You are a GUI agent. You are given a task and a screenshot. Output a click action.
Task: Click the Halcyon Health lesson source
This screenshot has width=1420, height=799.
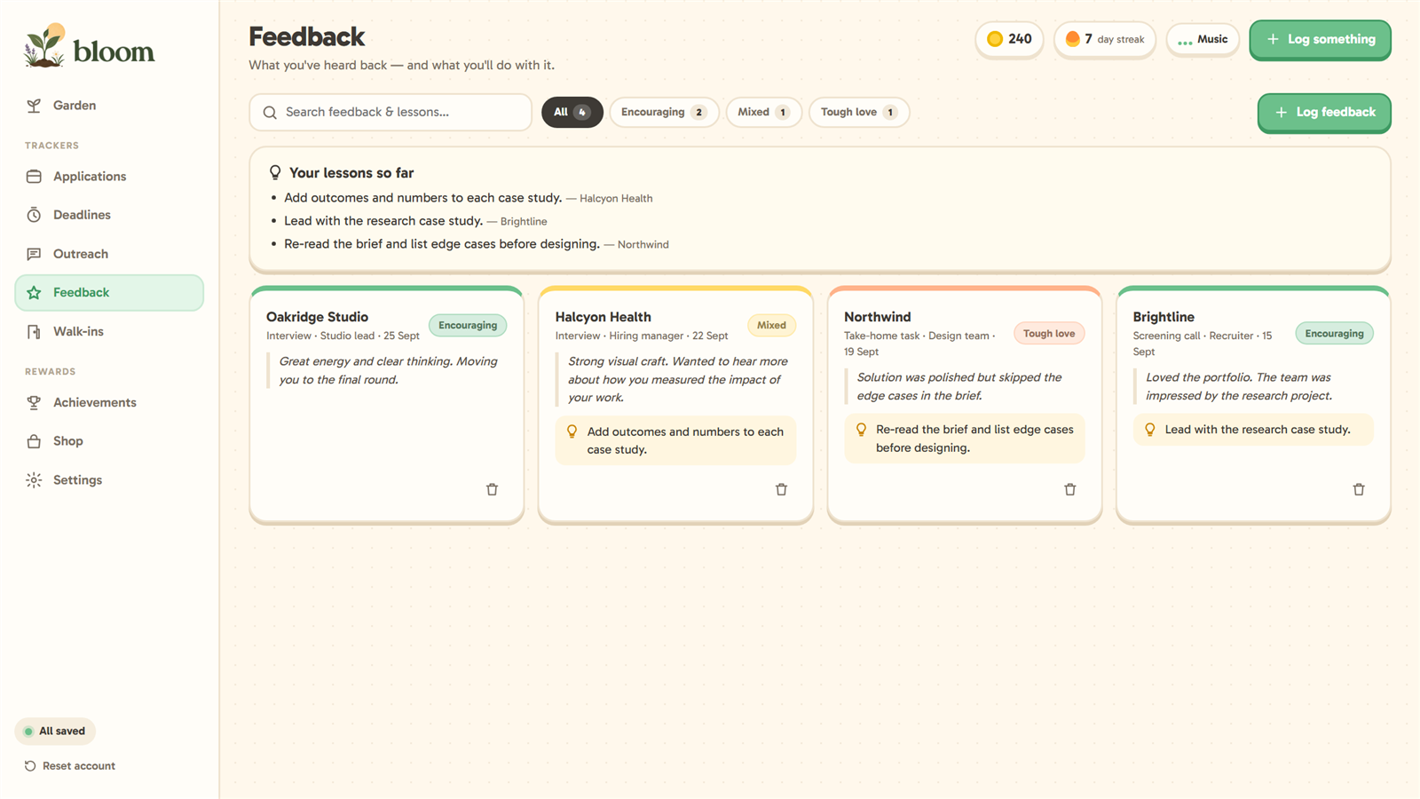(x=616, y=199)
